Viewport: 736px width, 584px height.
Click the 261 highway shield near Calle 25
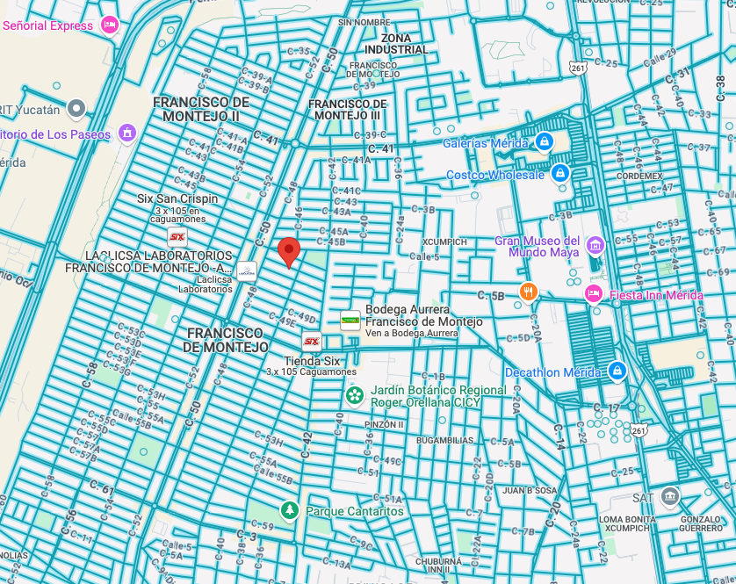tap(578, 68)
